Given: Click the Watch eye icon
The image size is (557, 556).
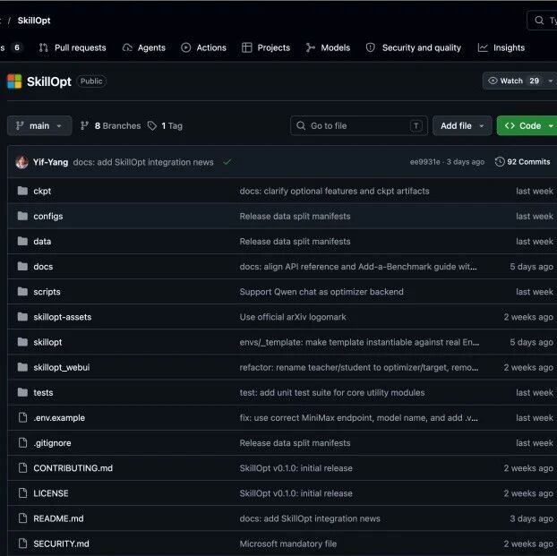Looking at the screenshot, I should [493, 81].
